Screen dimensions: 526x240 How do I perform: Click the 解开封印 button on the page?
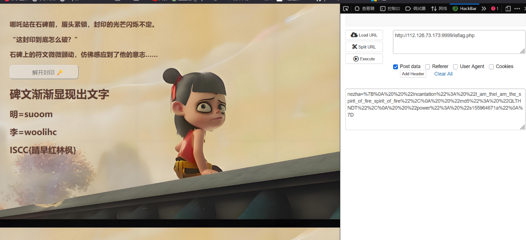click(44, 72)
